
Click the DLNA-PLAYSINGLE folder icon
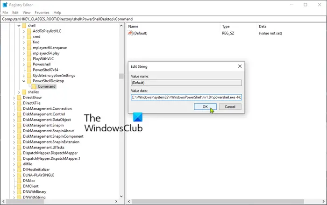click(20, 175)
